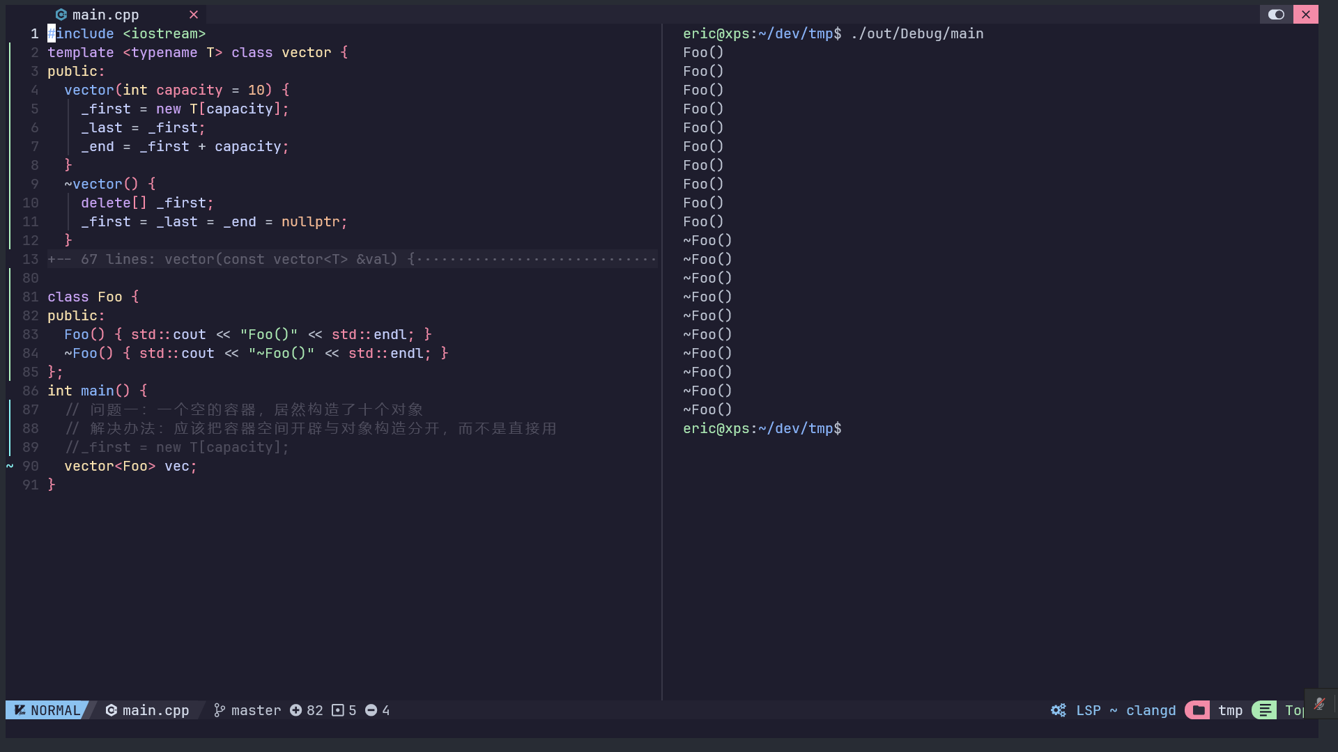Viewport: 1338px width, 752px height.
Task: Click the ~vector() destructor line
Action: (109, 184)
